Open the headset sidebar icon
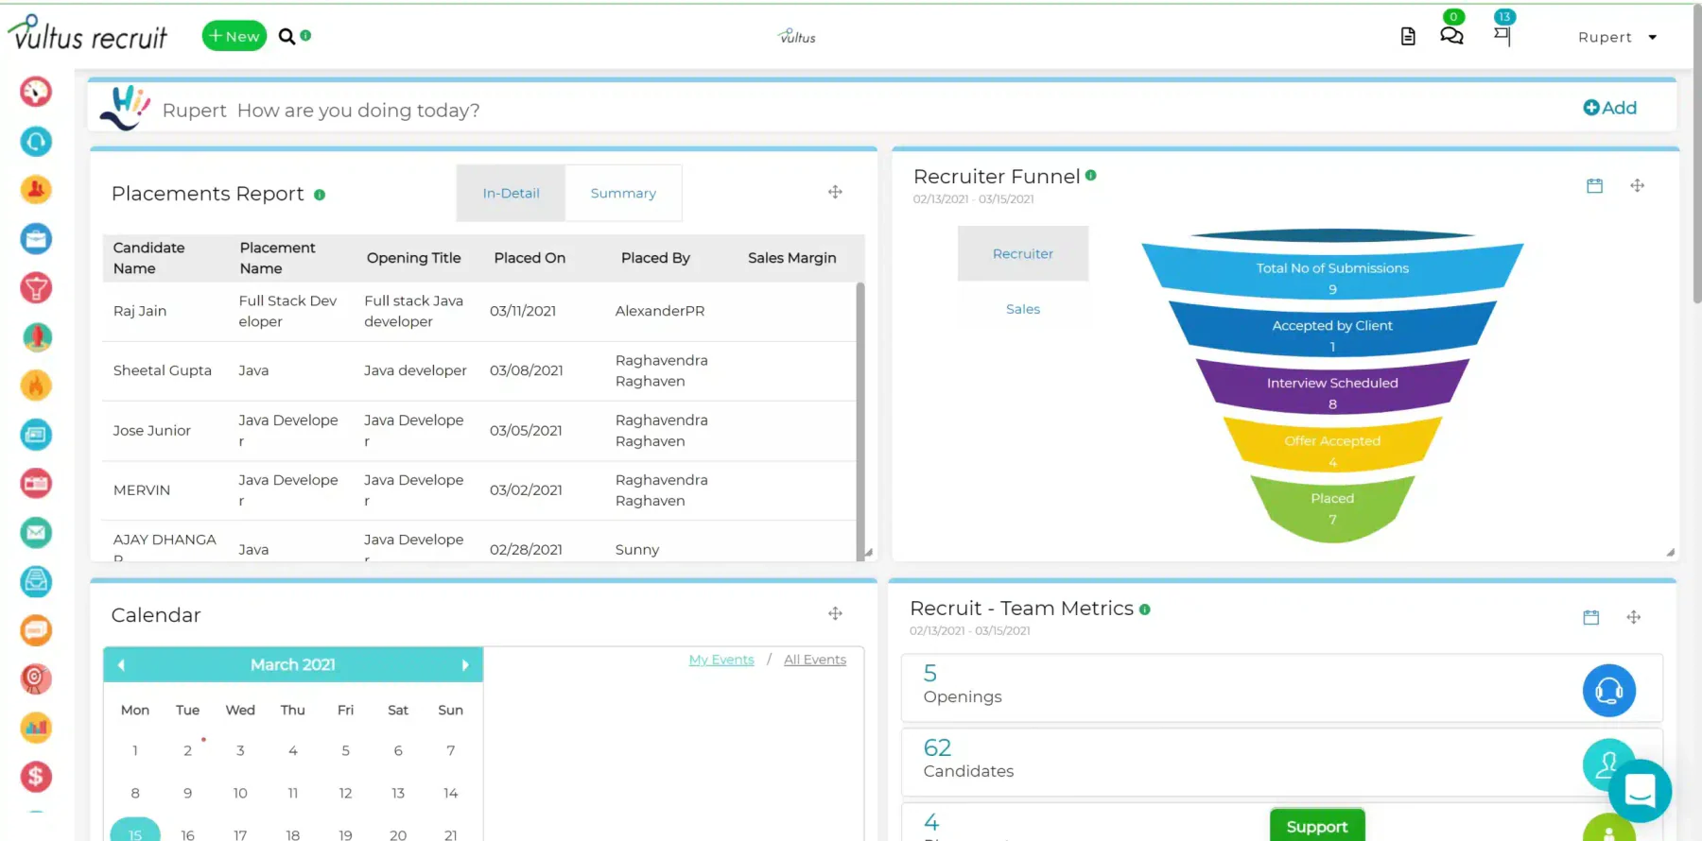Image resolution: width=1702 pixels, height=841 pixels. point(36,141)
